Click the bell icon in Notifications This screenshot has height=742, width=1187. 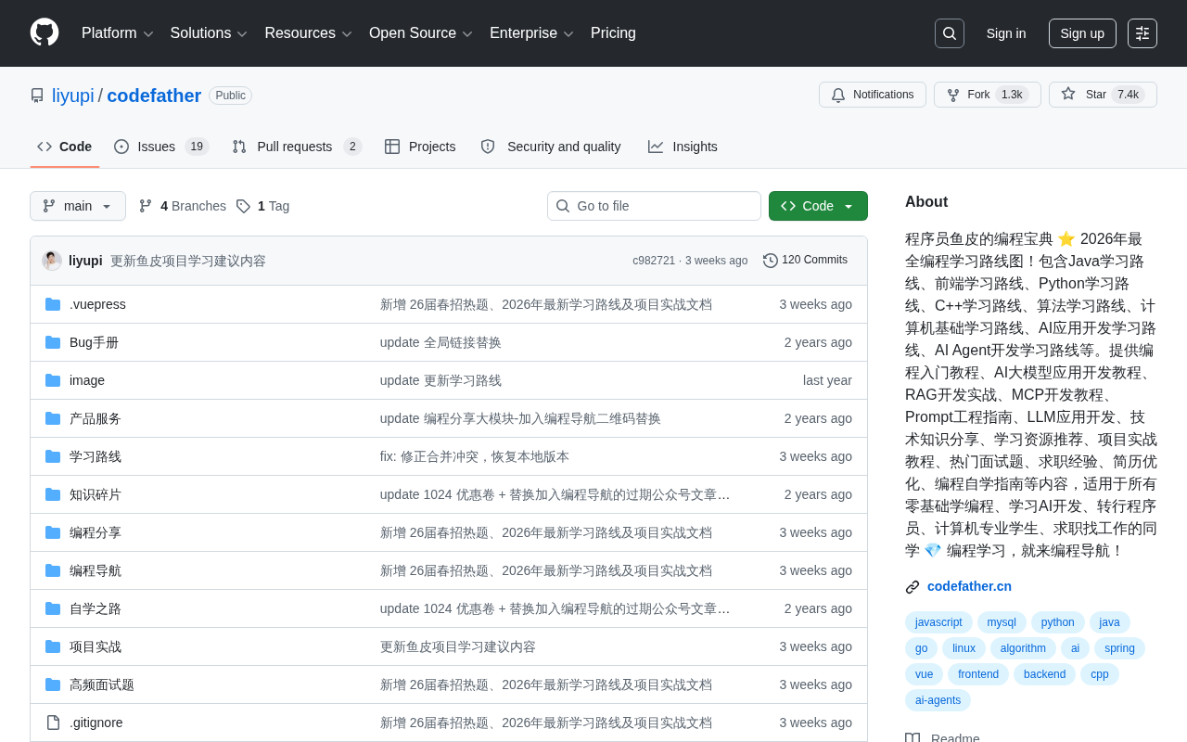coord(838,95)
